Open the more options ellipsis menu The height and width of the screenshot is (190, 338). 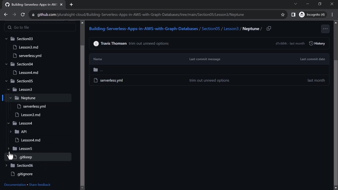coord(325,29)
